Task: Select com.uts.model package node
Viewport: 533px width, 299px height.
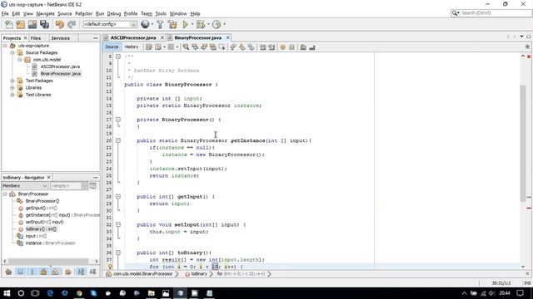Action: [47, 59]
